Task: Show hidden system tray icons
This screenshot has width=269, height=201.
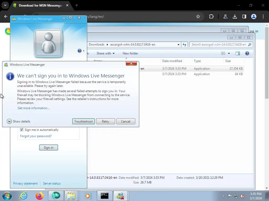Action: coord(223,196)
